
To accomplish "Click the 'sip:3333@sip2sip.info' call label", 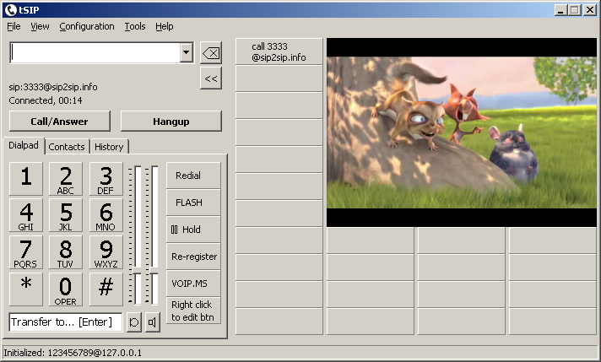I will click(x=53, y=87).
